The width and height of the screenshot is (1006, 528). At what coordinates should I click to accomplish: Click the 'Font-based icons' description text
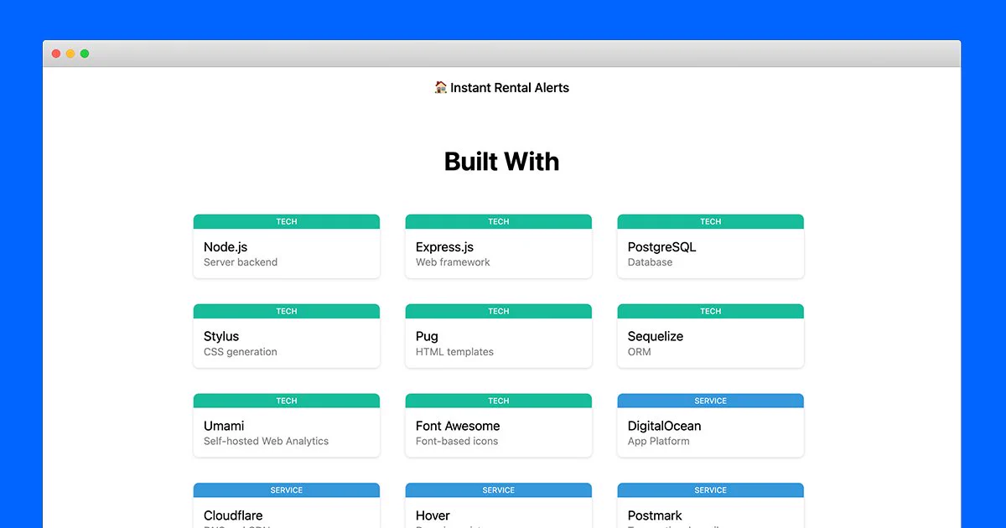click(457, 442)
